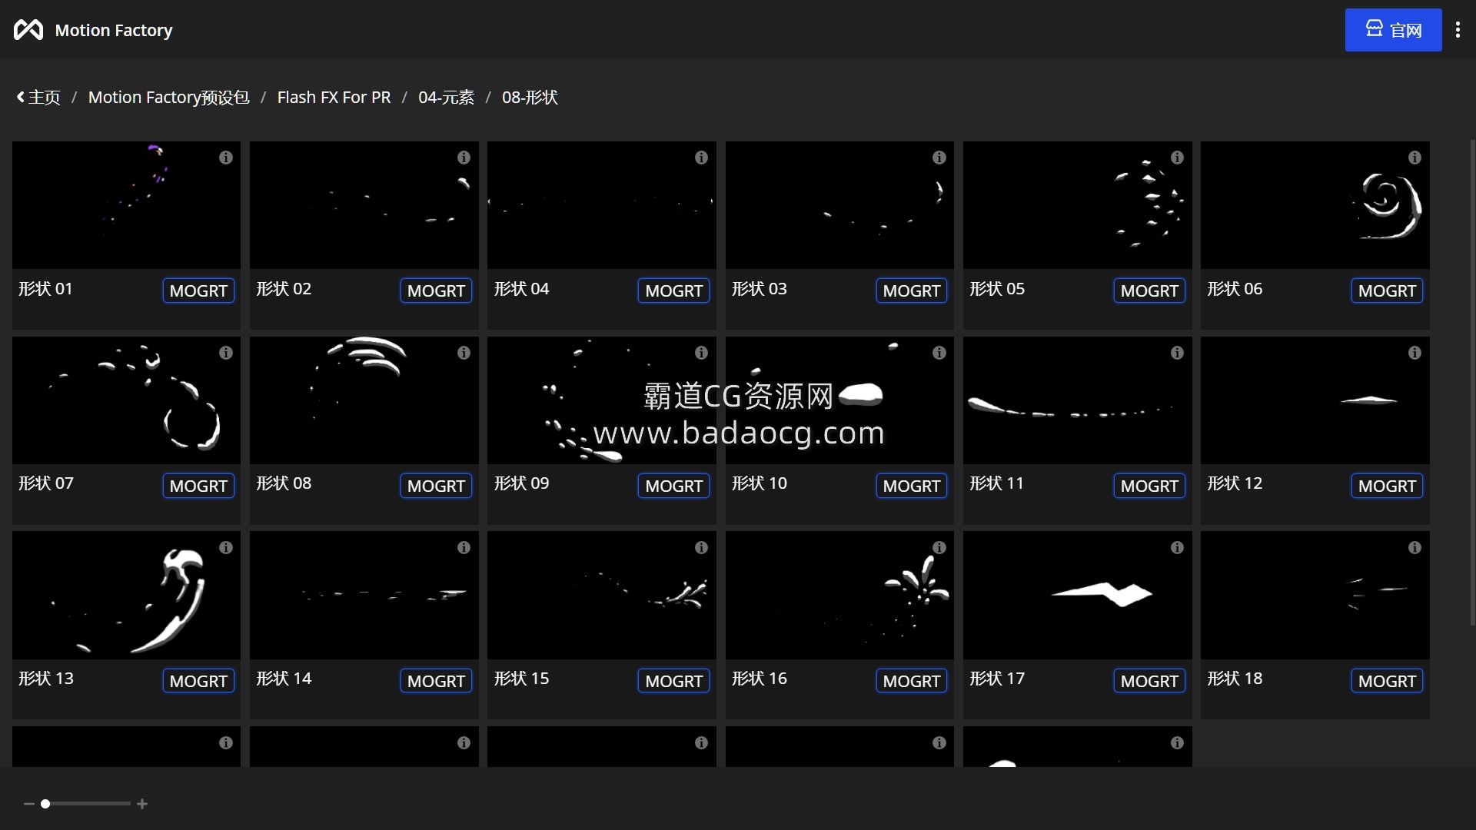Open the 官网 official website button
Screen dimensions: 1476x830
tap(1393, 30)
